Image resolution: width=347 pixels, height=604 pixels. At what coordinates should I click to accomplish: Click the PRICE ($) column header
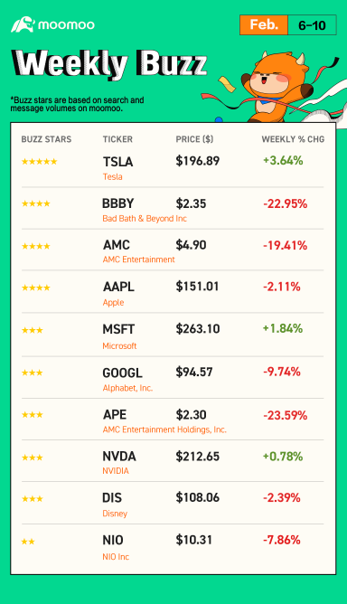point(194,139)
